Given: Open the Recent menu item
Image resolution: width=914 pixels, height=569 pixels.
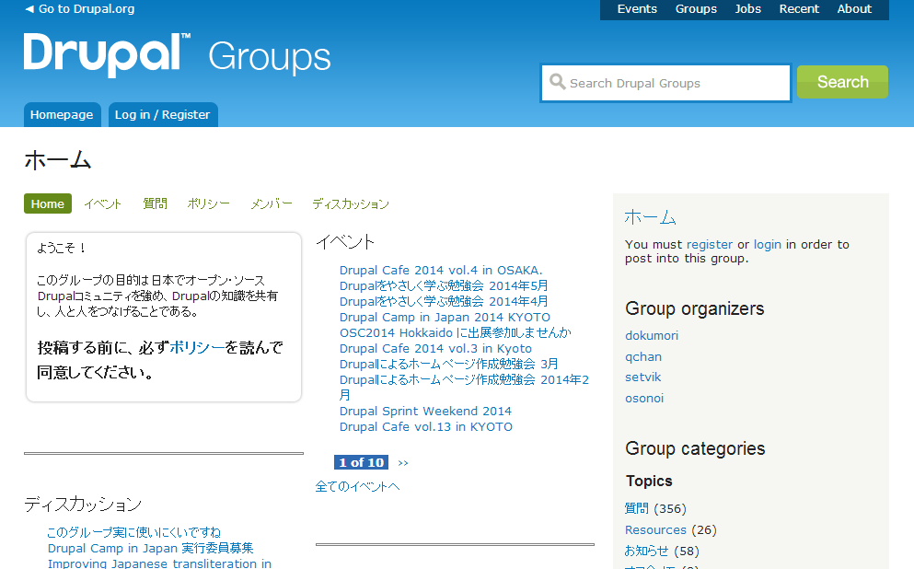Looking at the screenshot, I should point(799,8).
